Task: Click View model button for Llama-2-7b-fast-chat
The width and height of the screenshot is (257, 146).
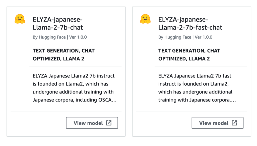Action: pos(217,123)
